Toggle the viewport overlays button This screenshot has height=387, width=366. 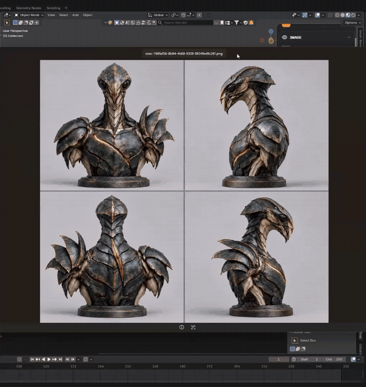[318, 15]
